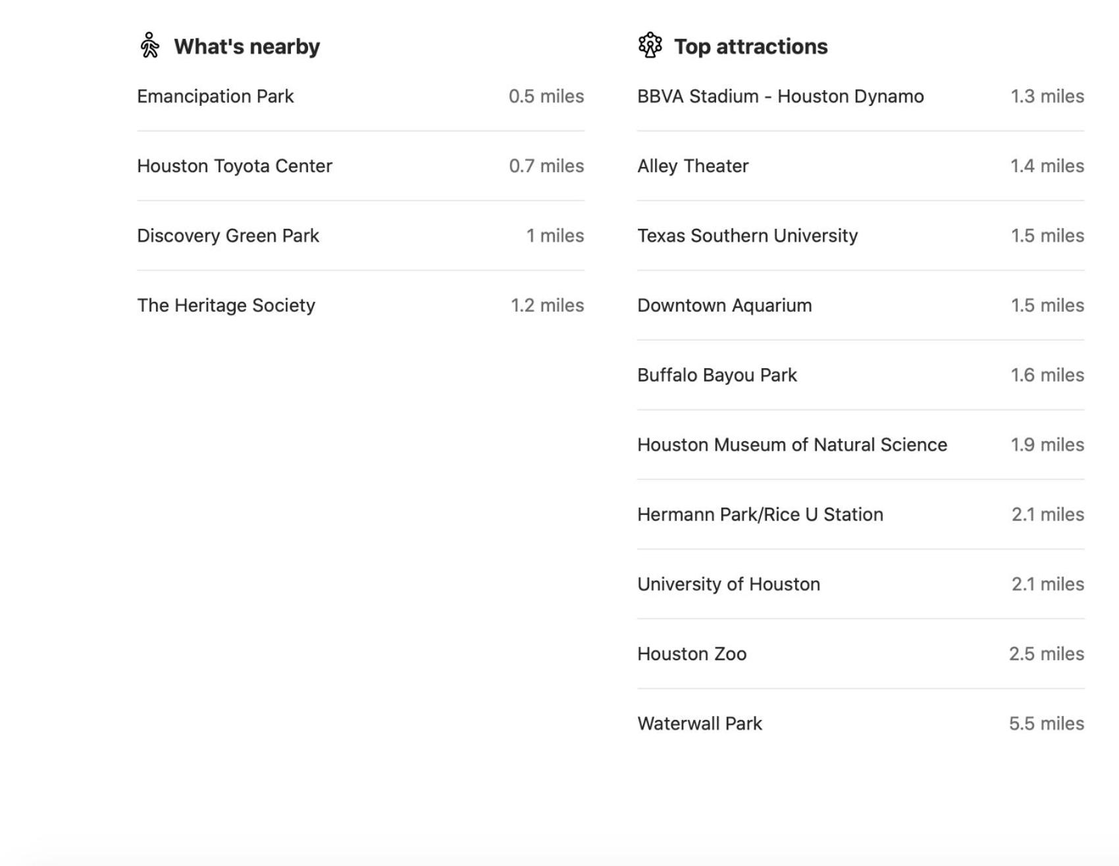This screenshot has height=866, width=1119.
Task: Click Discovery Green Park
Action: coord(228,236)
